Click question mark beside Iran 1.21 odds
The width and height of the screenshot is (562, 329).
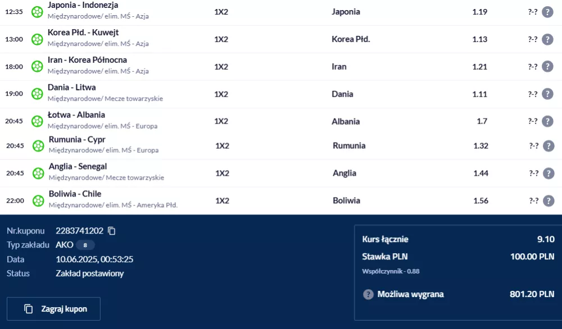[547, 67]
